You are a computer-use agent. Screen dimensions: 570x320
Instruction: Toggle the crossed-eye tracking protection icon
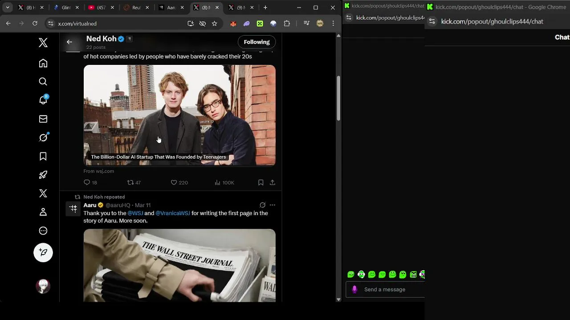[x=203, y=24]
